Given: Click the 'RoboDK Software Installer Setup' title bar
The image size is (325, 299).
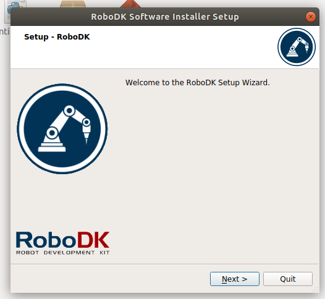Looking at the screenshot, I should click(165, 17).
